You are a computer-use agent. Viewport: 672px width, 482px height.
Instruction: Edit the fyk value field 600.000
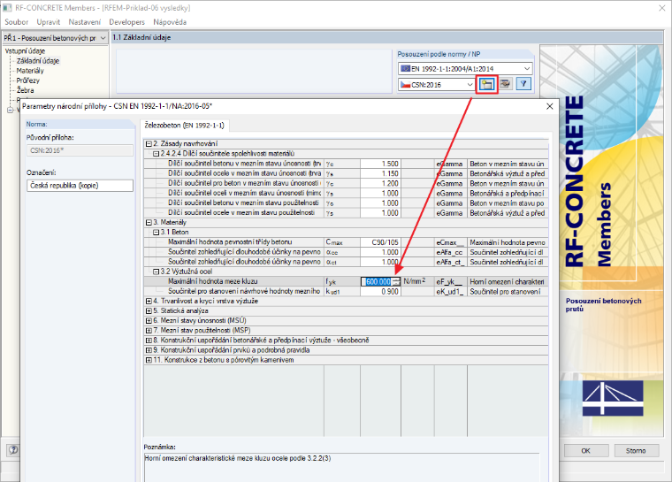click(378, 282)
